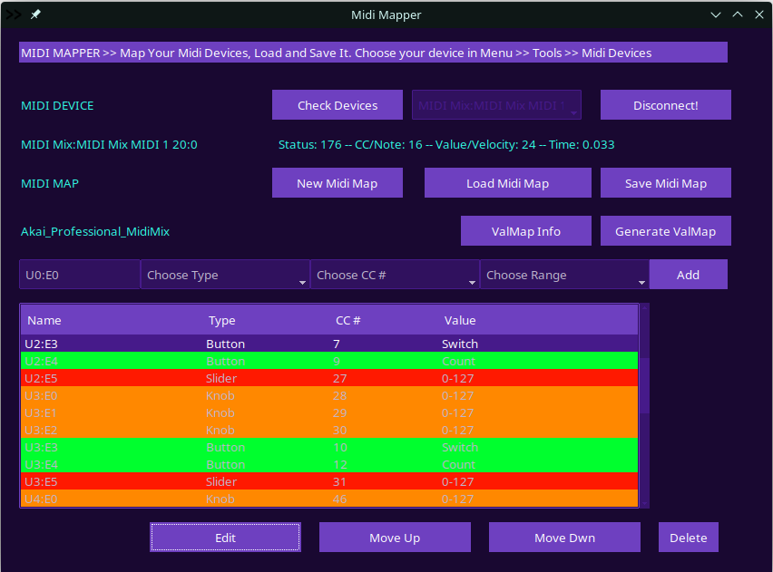Click the Move Up button

[395, 538]
